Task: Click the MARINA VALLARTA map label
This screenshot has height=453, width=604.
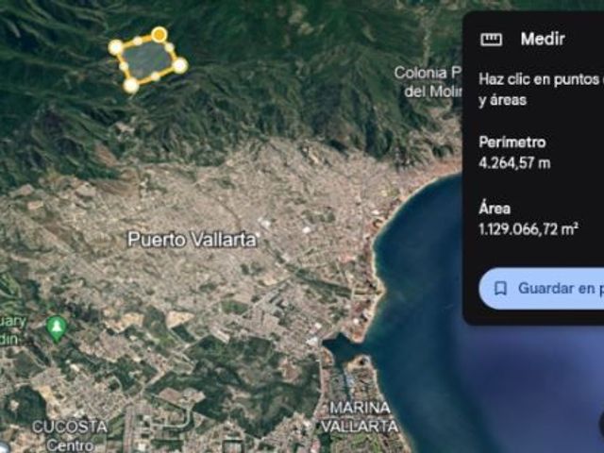Action: [x=360, y=417]
